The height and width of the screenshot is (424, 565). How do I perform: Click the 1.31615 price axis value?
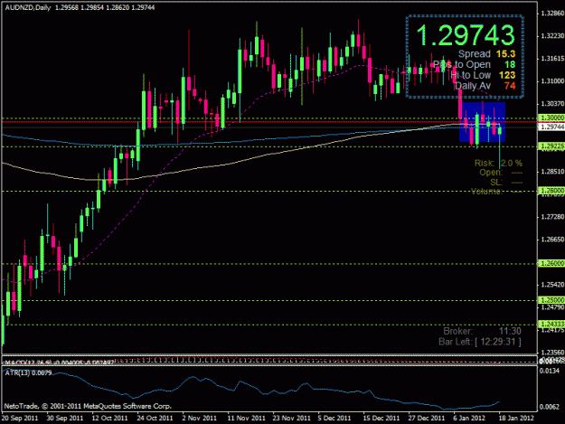pos(552,59)
